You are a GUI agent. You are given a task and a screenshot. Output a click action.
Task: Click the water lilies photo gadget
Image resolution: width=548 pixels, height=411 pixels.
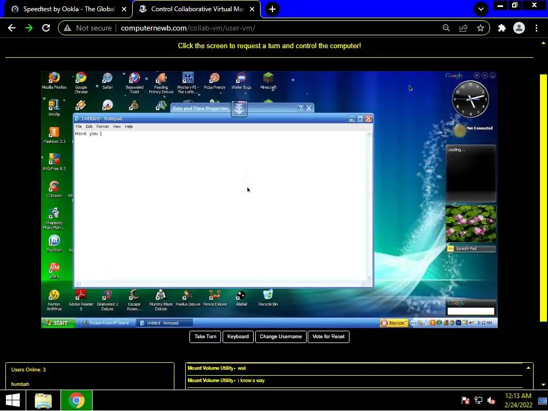[x=471, y=224]
